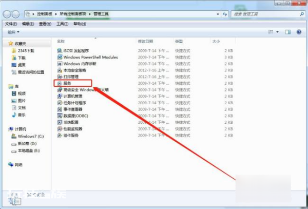The image size is (308, 209).
Task: Click the search magnifier icon
Action: pos(302,14)
